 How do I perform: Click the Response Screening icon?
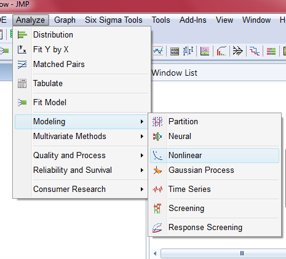157,228
